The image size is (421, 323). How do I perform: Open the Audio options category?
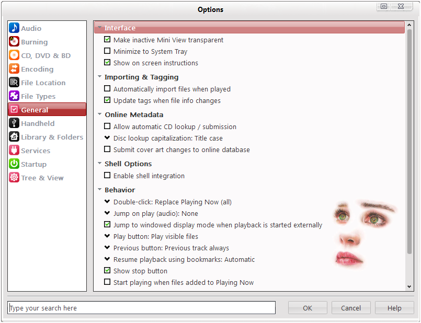47,28
